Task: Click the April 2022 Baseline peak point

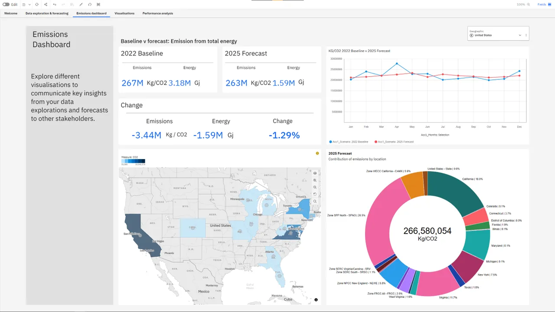Action: (397, 64)
